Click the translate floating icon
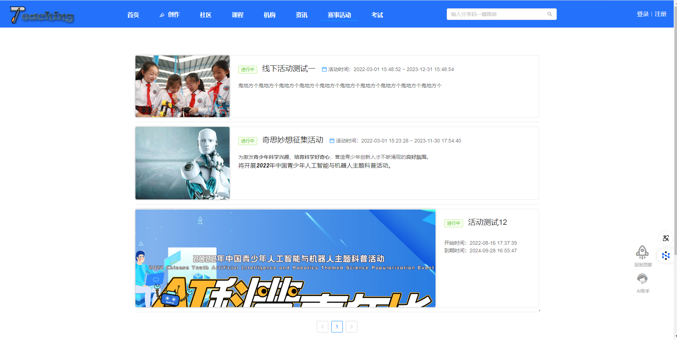This screenshot has width=677, height=339. (x=665, y=238)
